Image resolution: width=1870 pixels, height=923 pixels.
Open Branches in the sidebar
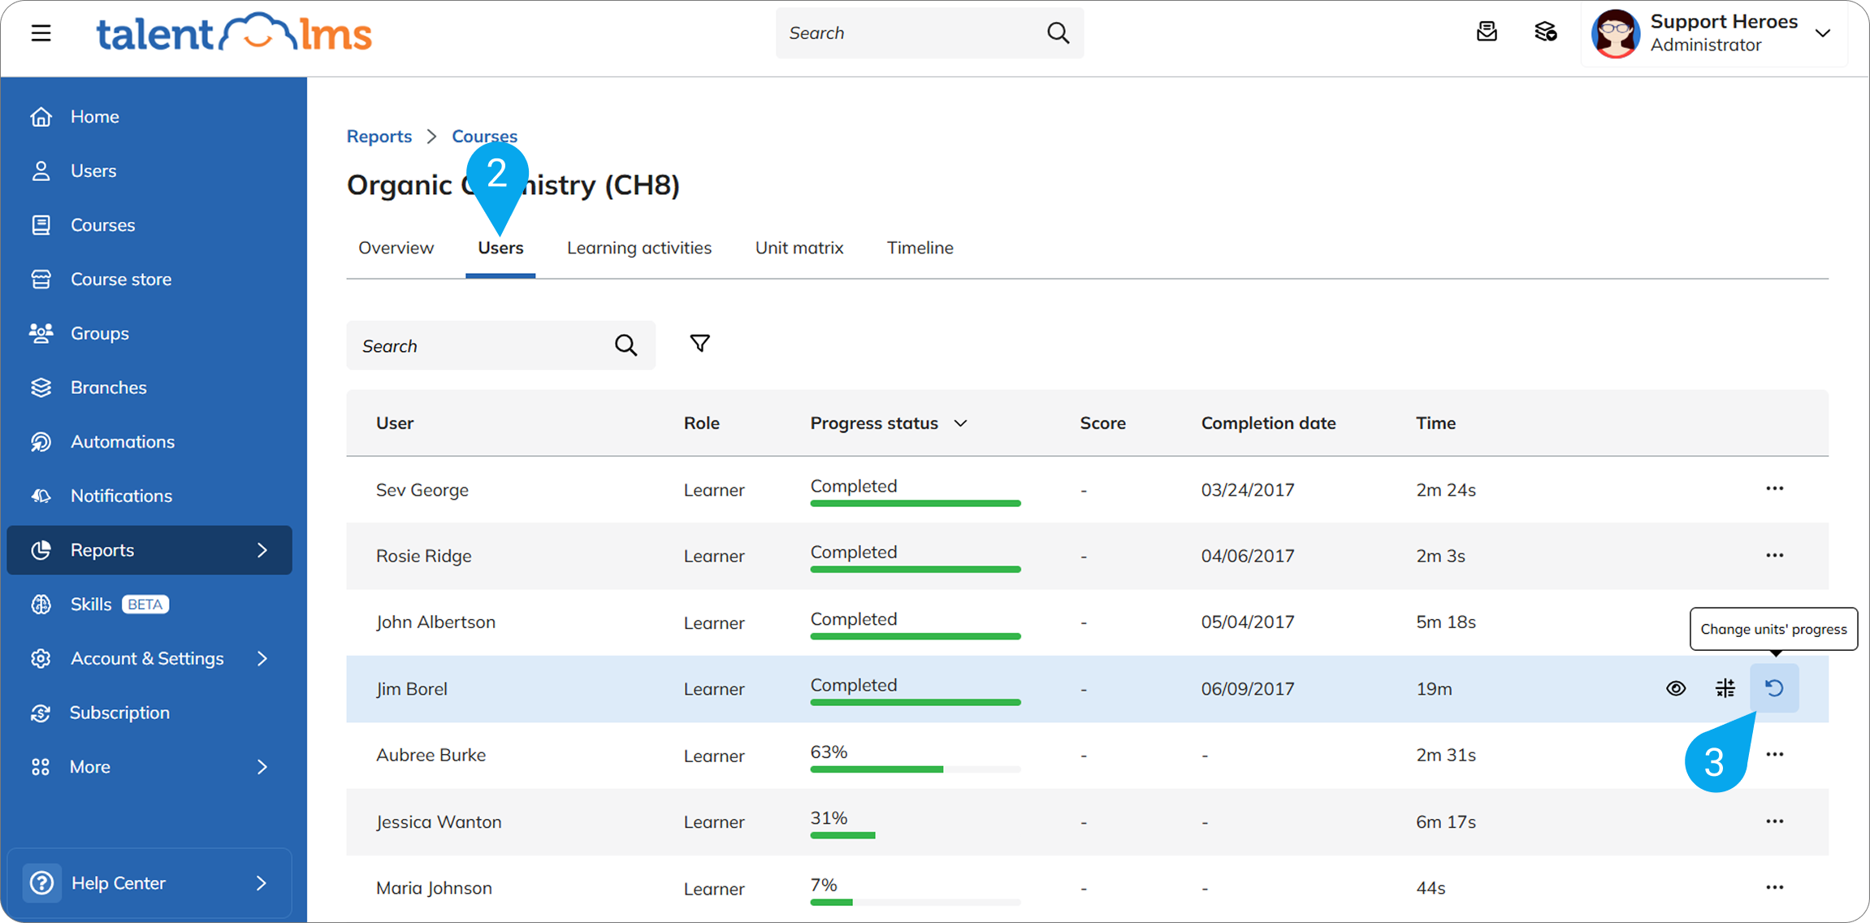click(x=108, y=388)
